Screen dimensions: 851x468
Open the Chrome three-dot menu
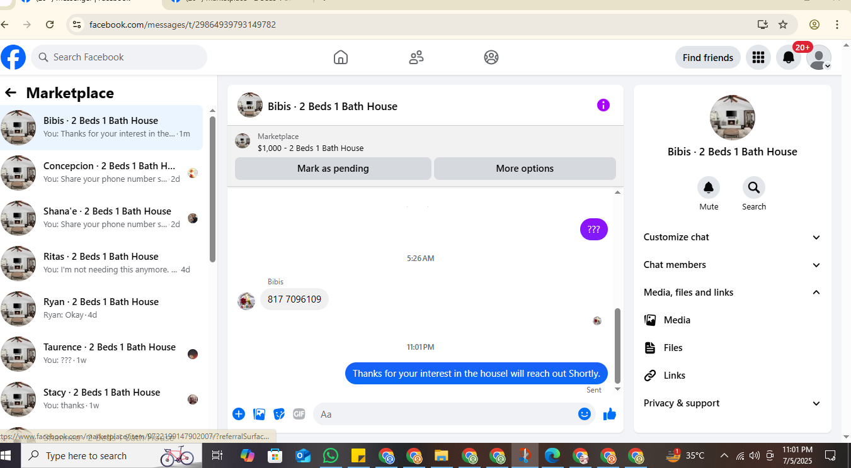coord(837,25)
